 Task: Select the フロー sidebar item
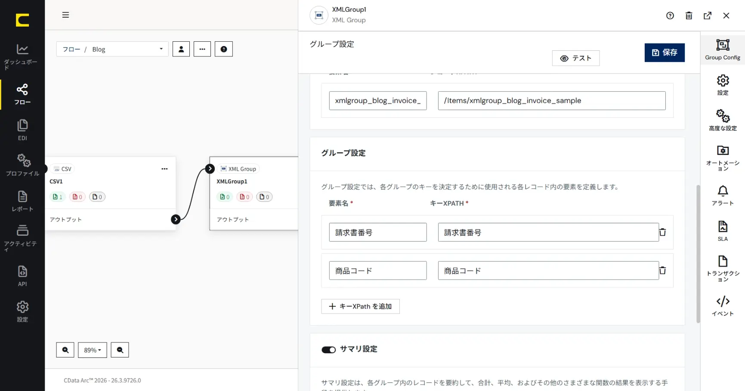[22, 95]
